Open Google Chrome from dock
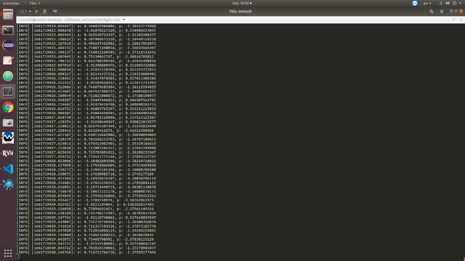The width and height of the screenshot is (465, 261). click(8, 107)
